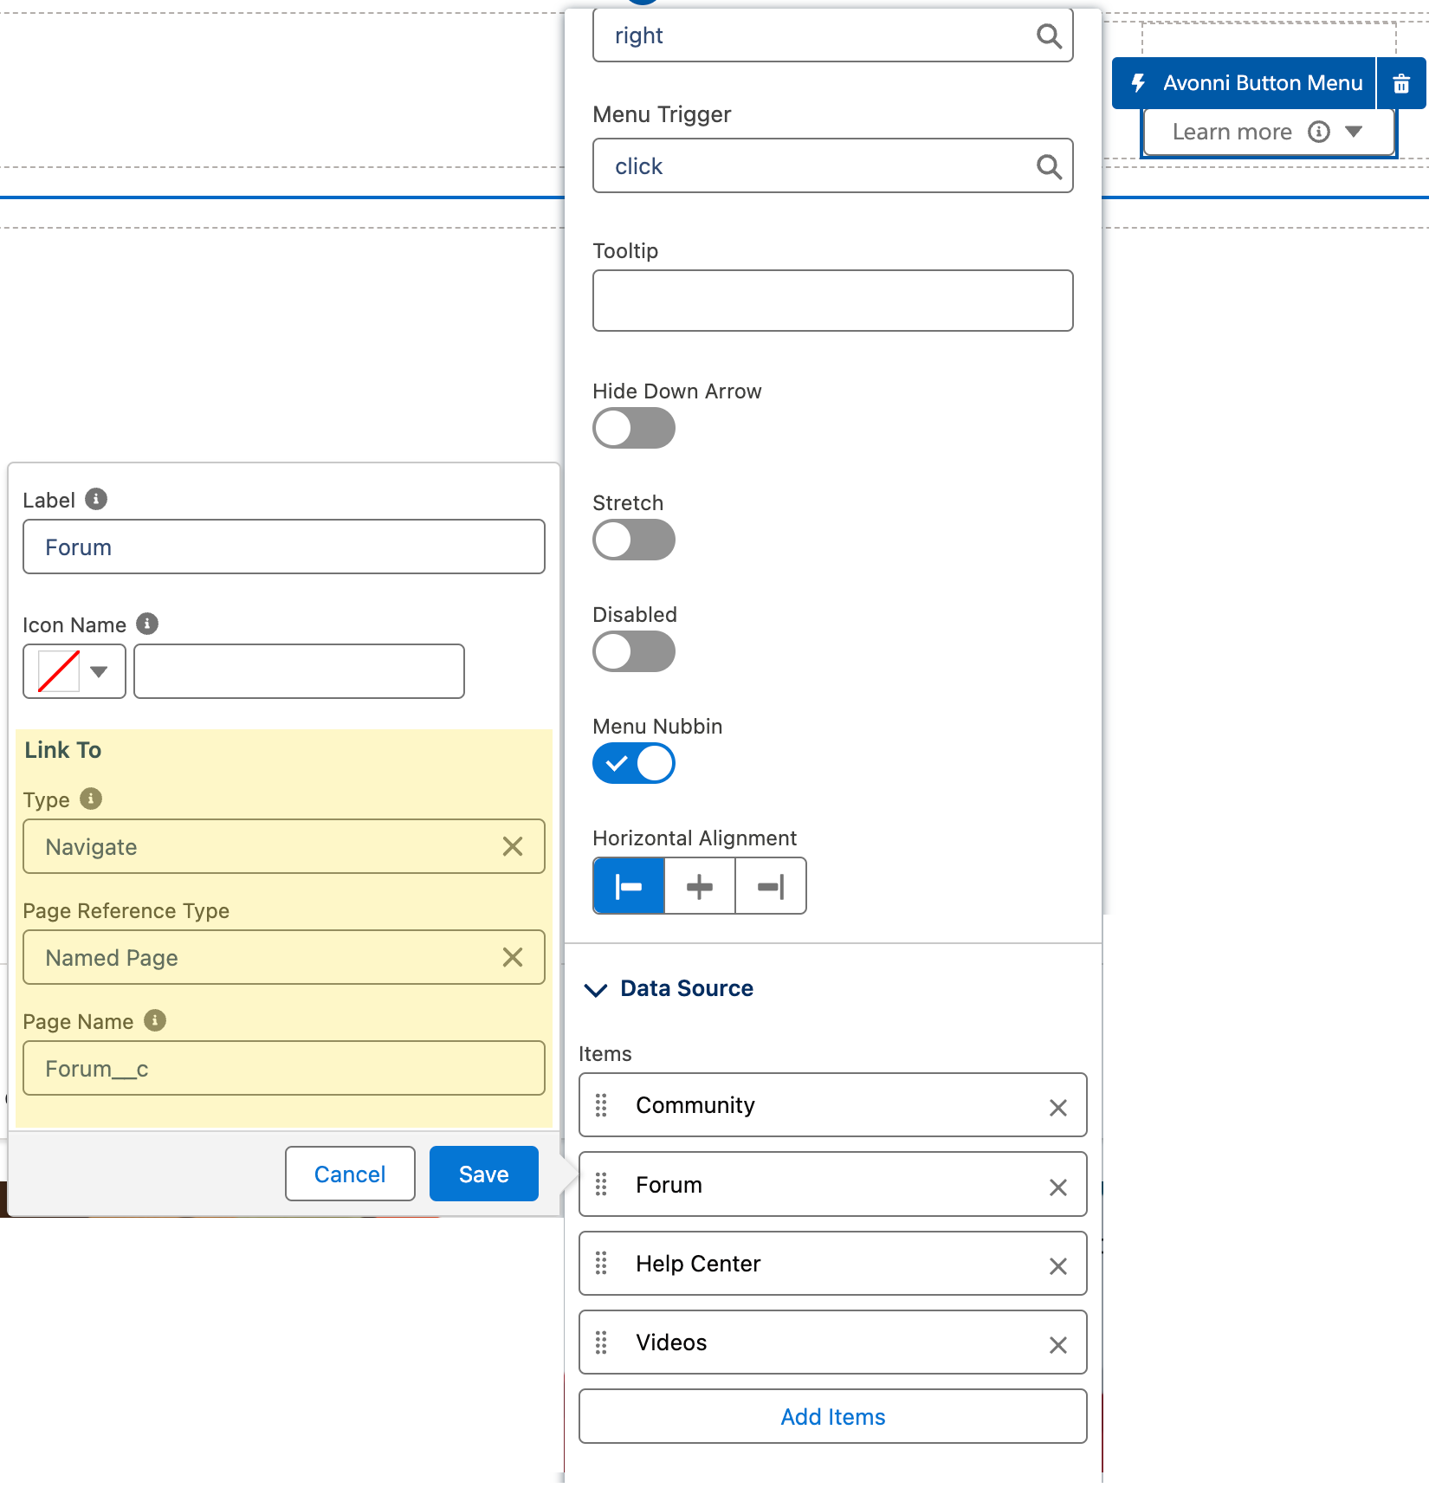The image size is (1429, 1488).
Task: Enable the Hide Down Arrow toggle
Action: [x=633, y=429]
